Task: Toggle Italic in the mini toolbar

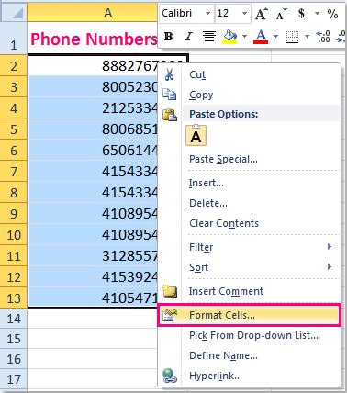Action: click(188, 37)
